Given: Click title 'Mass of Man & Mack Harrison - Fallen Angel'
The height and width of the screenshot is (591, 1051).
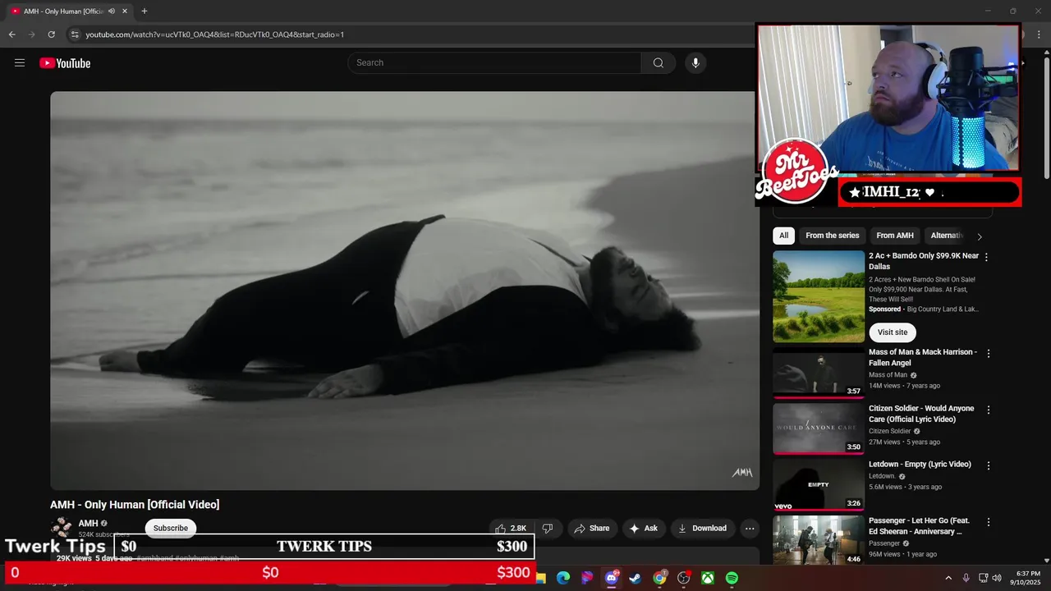Looking at the screenshot, I should tap(923, 357).
